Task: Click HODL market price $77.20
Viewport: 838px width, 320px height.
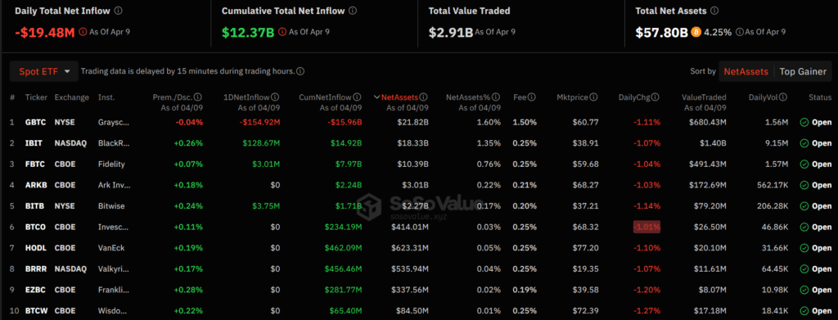Action: tap(585, 248)
